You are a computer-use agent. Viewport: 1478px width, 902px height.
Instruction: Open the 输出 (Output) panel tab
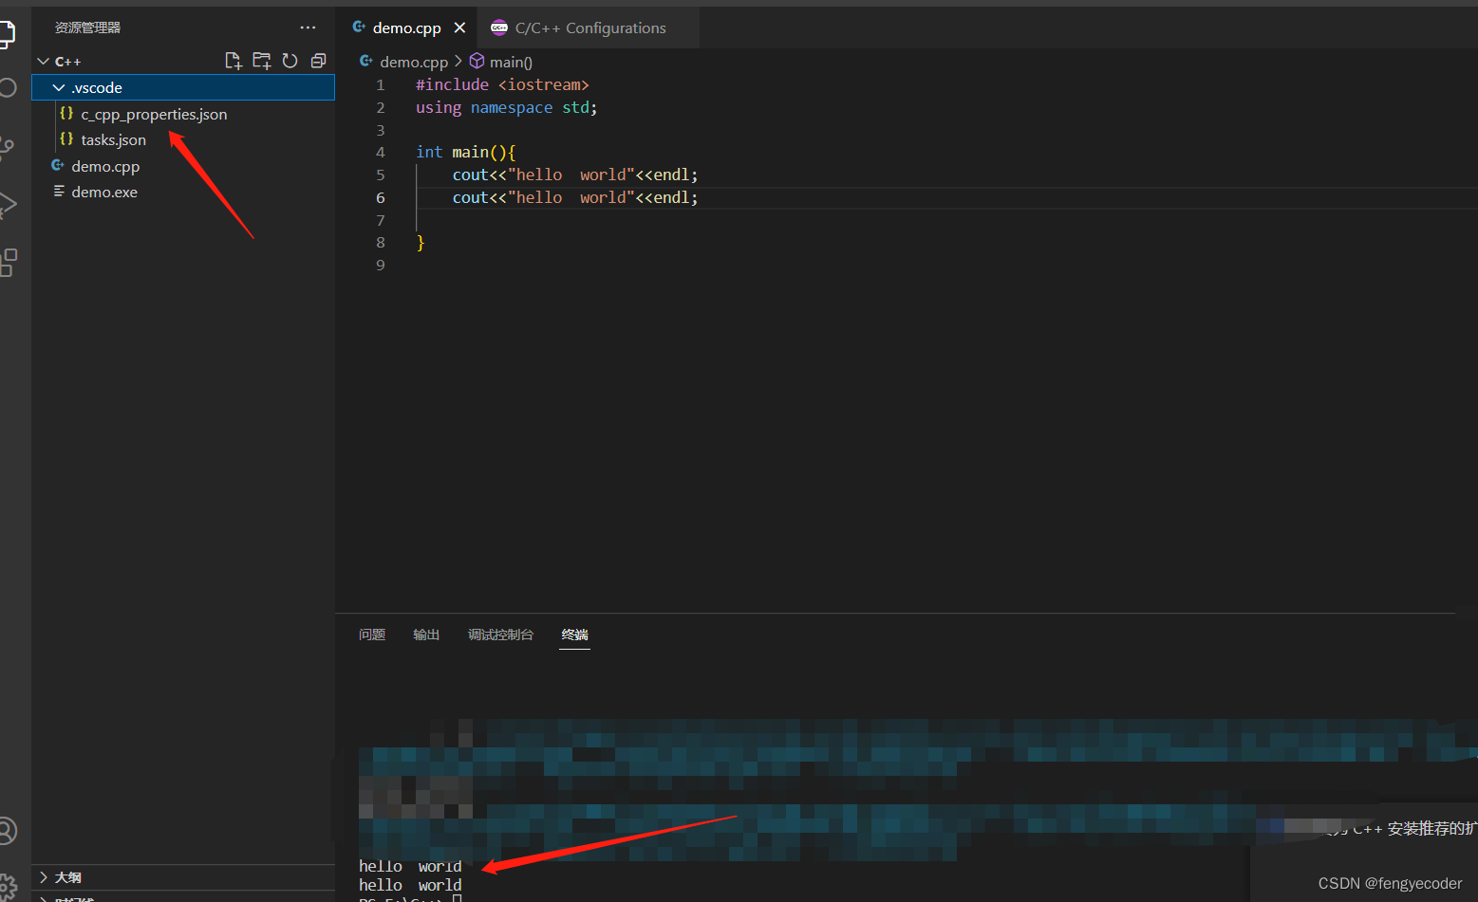pyautogui.click(x=426, y=635)
